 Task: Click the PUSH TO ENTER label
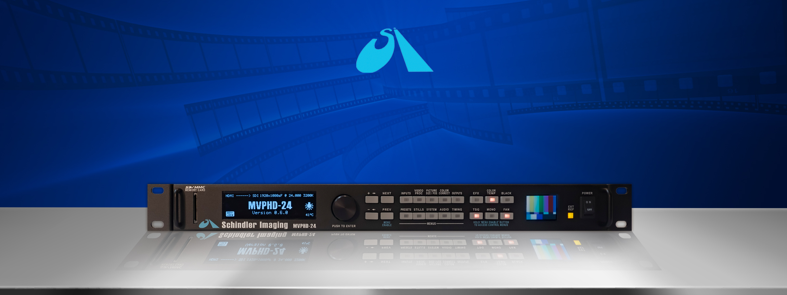click(x=344, y=226)
